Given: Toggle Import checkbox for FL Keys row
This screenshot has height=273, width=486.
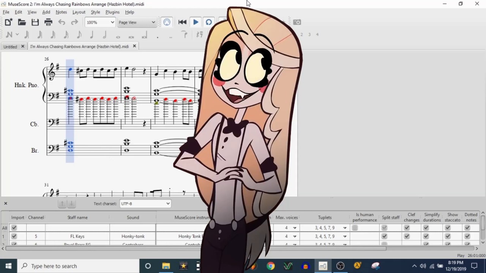Looking at the screenshot, I should pos(14,236).
